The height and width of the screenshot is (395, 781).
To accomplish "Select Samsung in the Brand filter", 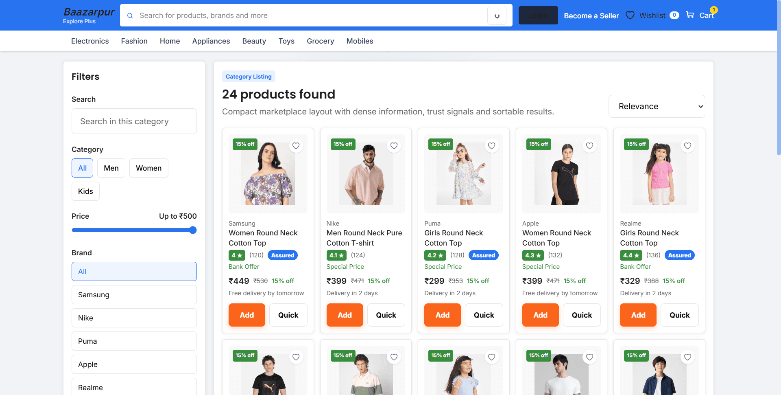I will [134, 295].
